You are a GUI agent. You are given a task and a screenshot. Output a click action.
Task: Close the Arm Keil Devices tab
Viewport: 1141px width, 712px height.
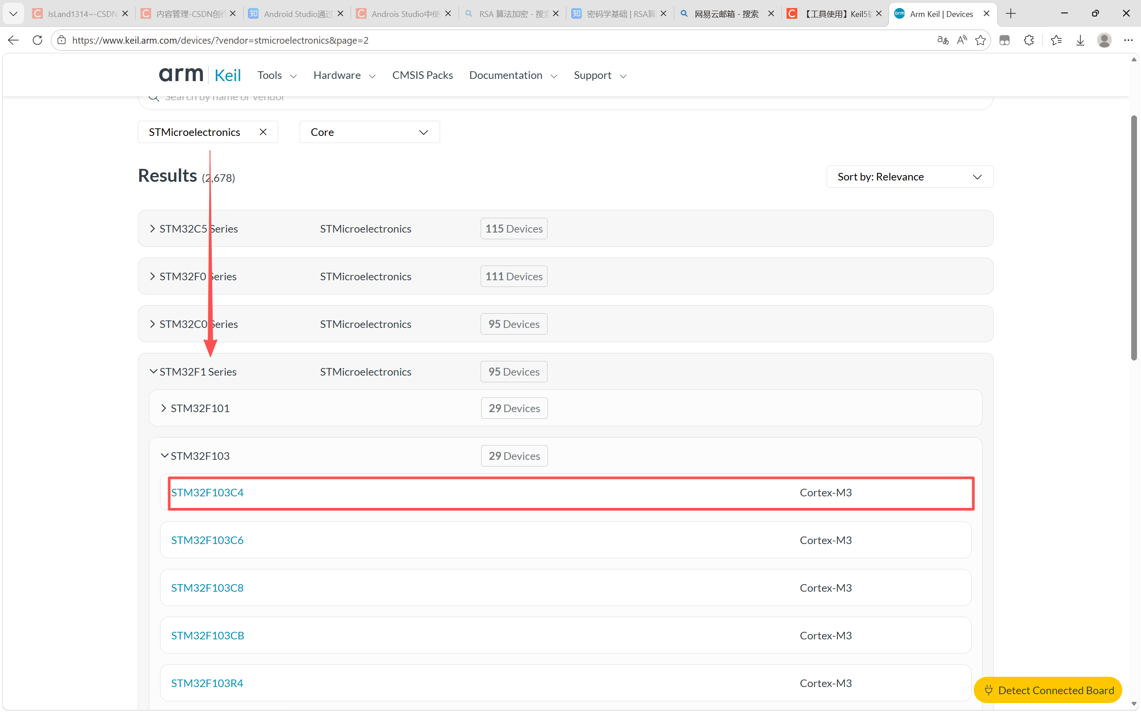(x=986, y=14)
